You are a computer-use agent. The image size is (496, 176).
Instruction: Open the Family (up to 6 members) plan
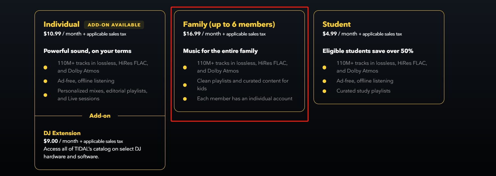pos(229,24)
